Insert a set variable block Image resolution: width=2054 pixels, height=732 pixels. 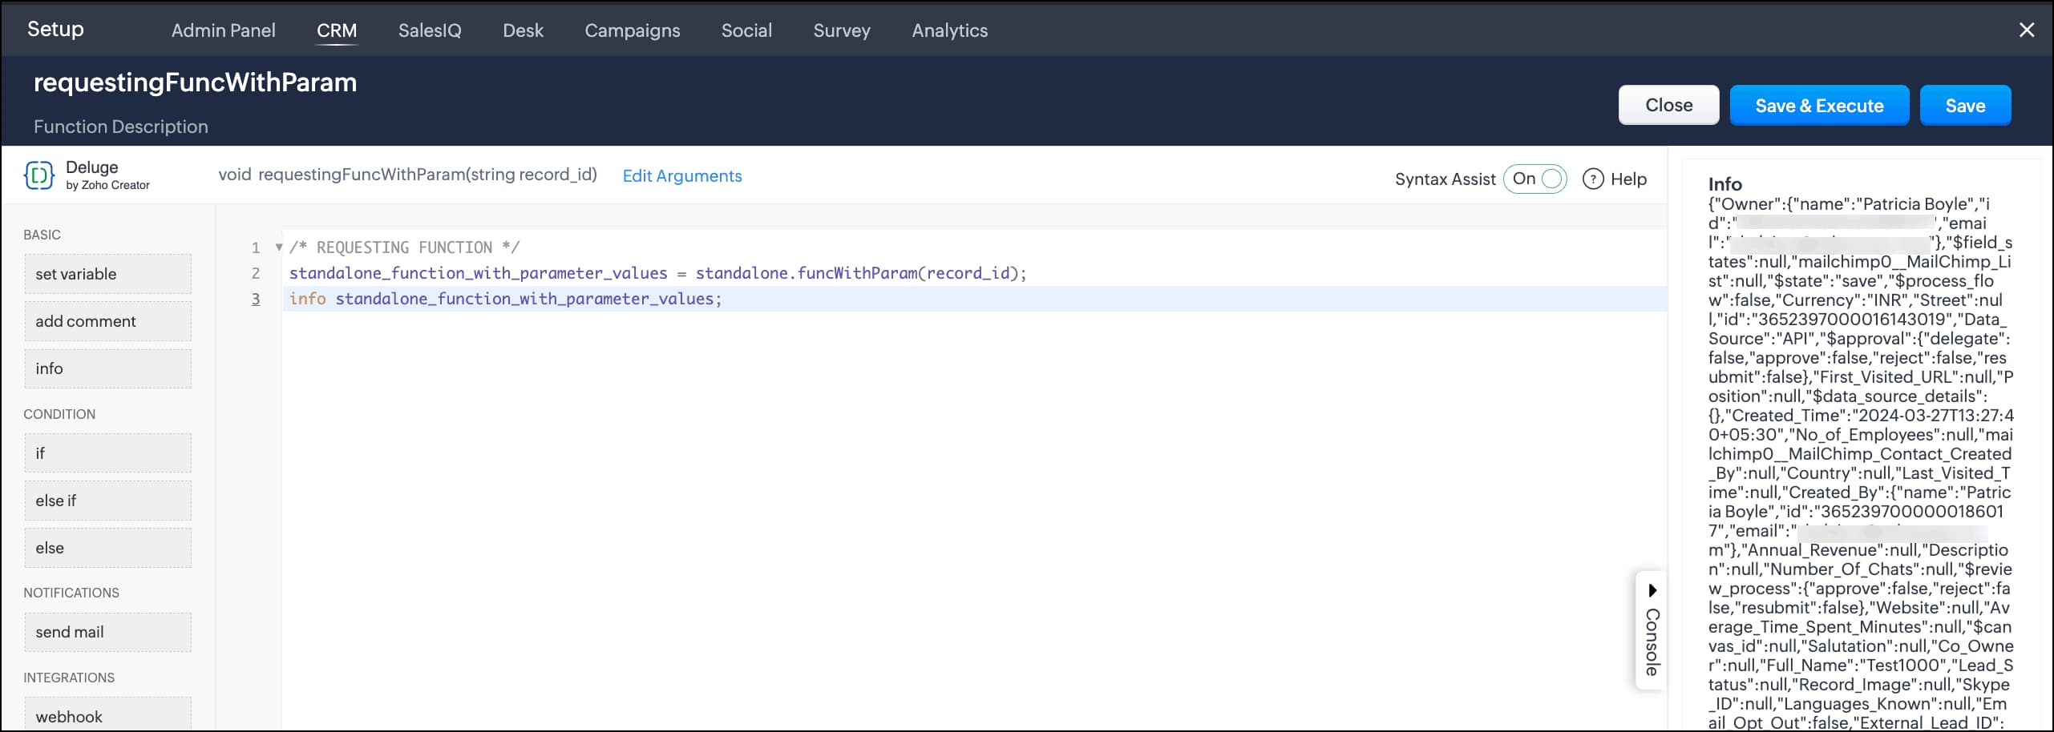click(x=107, y=274)
